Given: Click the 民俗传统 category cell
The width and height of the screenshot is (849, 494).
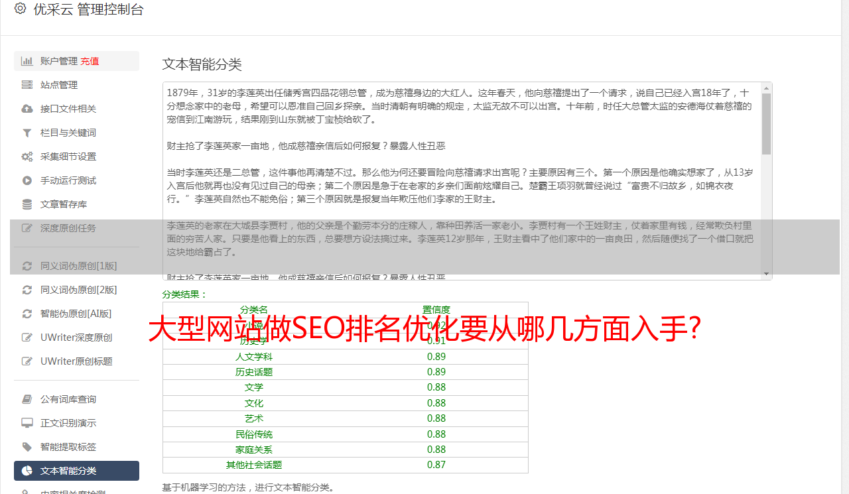Looking at the screenshot, I should [x=254, y=434].
